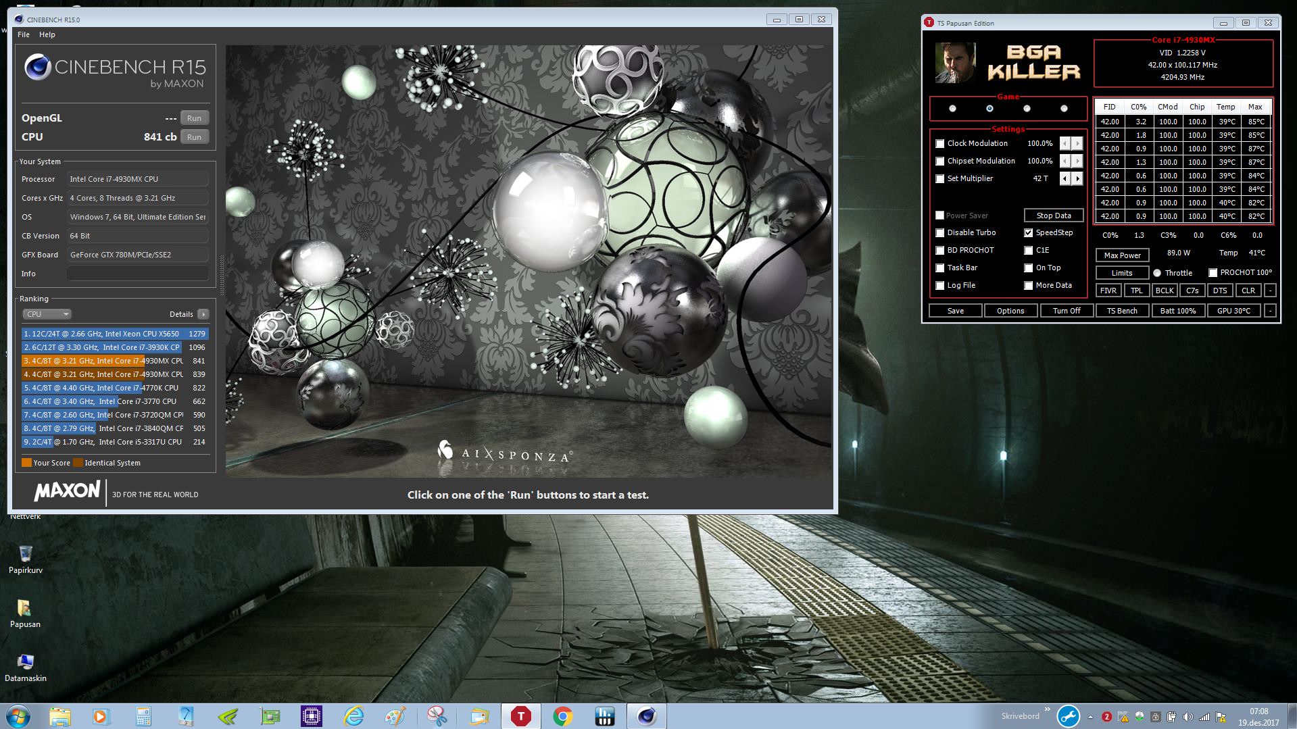The image size is (1297, 729).
Task: Click the Cinebench R15 sphere logo
Action: (x=37, y=67)
